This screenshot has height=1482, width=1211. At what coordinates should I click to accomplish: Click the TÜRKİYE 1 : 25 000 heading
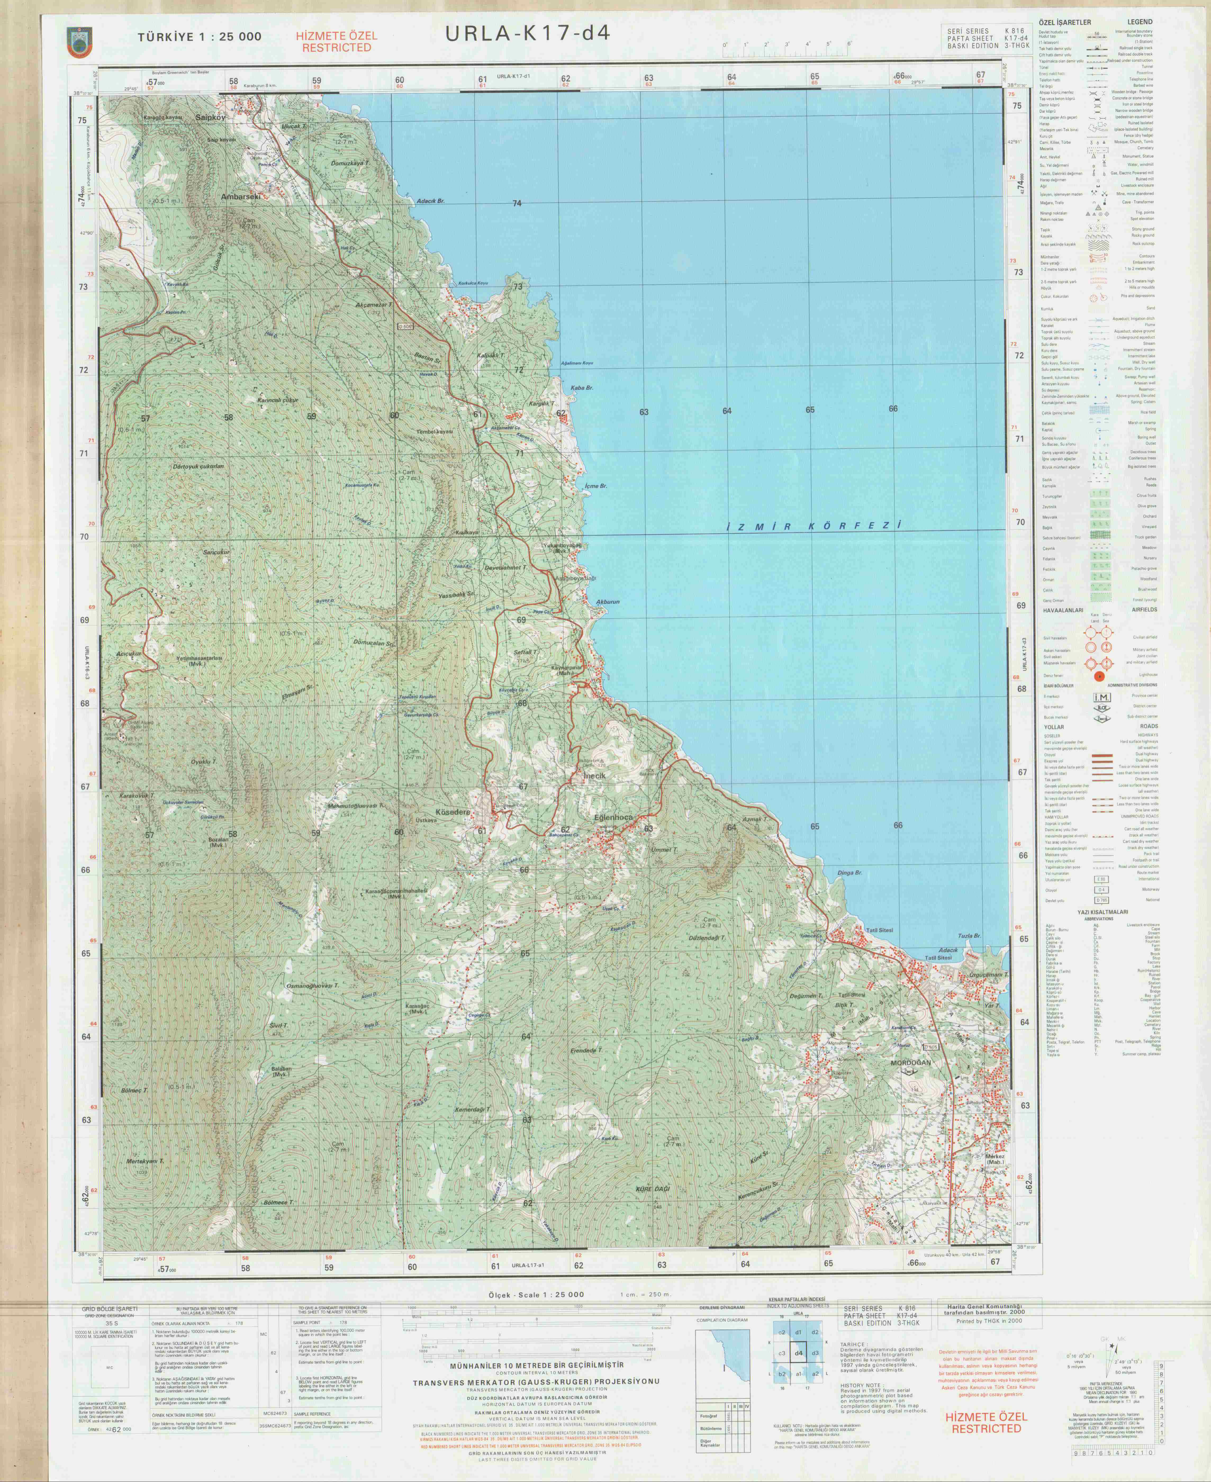pyautogui.click(x=200, y=37)
